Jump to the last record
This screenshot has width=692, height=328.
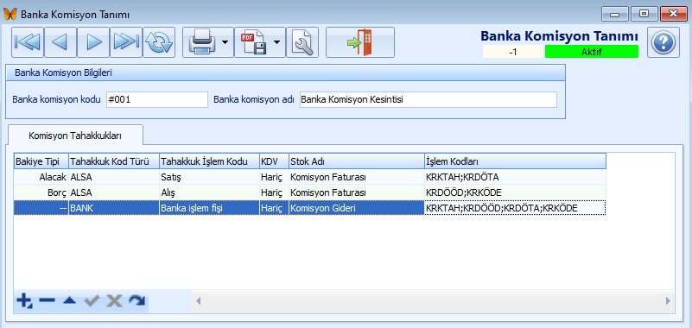(x=126, y=42)
